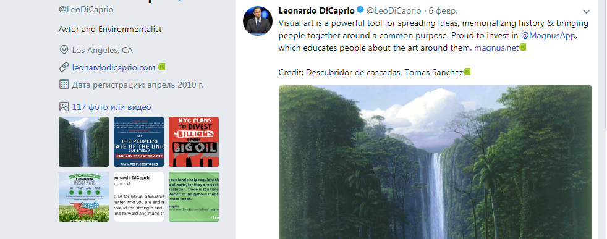Click the link chain icon beside leonardodicaprio.com
The image size is (607, 239).
click(x=64, y=67)
